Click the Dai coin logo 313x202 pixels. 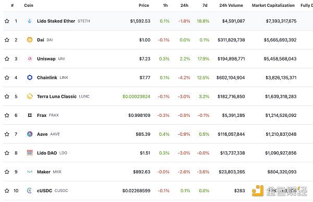pyautogui.click(x=30, y=40)
